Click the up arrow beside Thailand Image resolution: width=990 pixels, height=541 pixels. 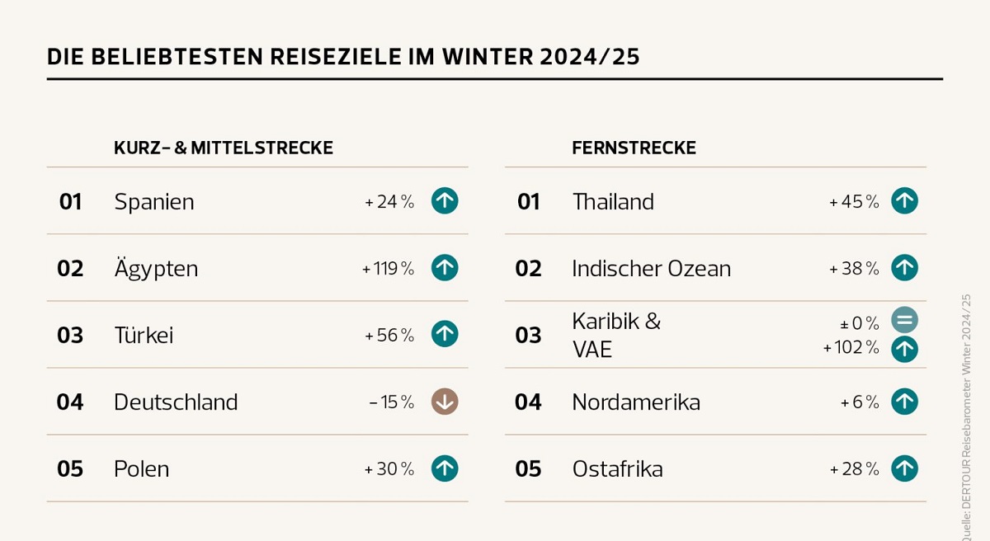tap(904, 200)
